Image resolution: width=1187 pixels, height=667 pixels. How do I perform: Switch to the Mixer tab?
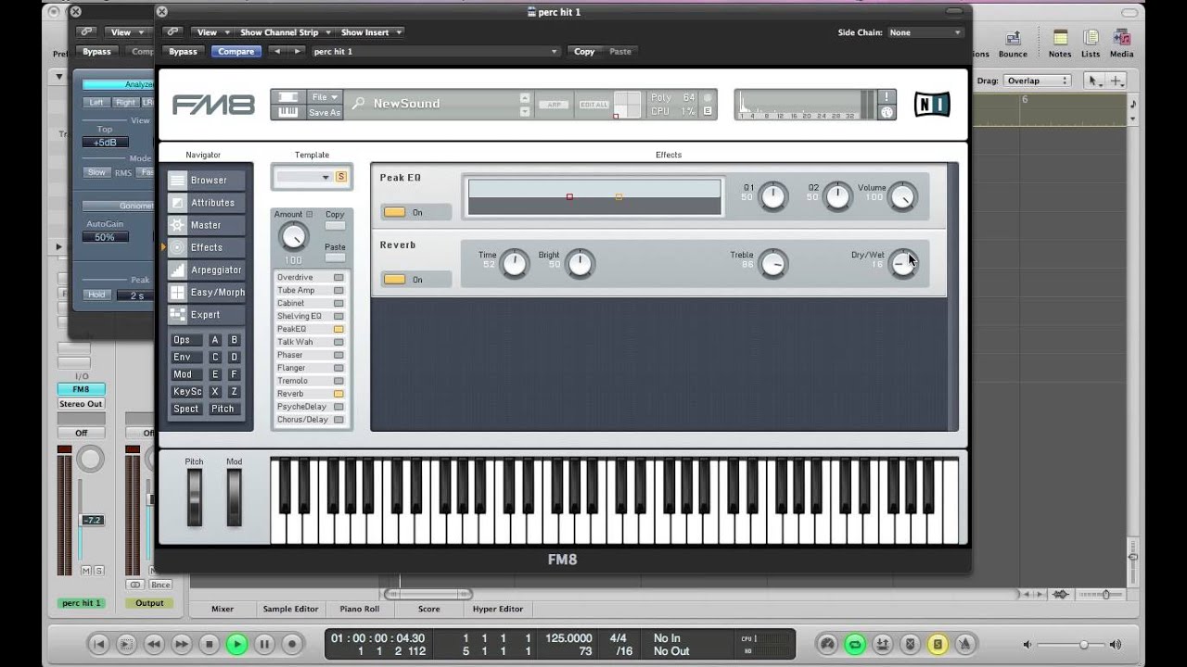coord(223,609)
